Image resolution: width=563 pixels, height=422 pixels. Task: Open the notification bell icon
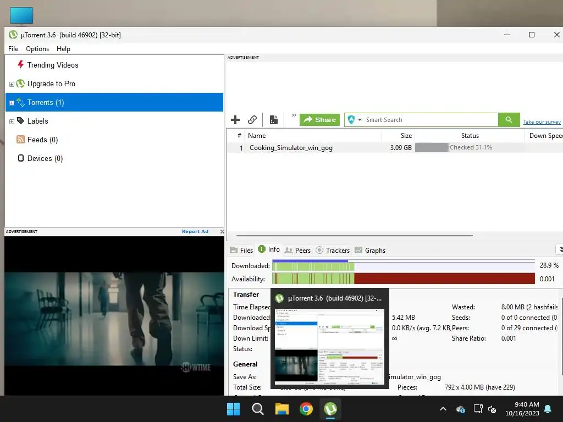coord(548,409)
